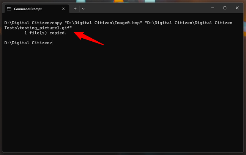
Task: Click the word "copy" in the command
Action: [x=58, y=23]
